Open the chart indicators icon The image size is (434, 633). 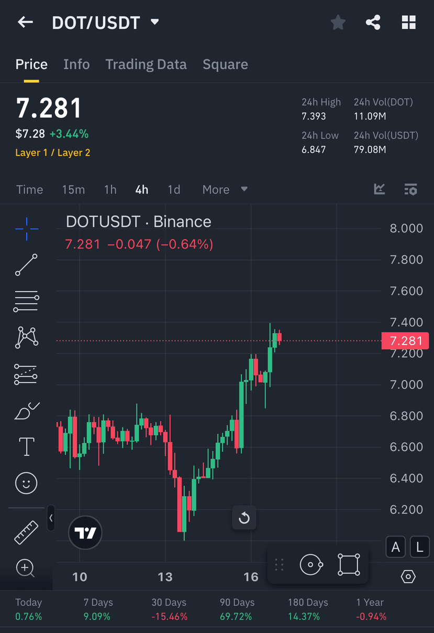[x=380, y=189]
